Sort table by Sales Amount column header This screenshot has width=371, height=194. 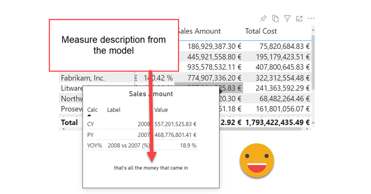(200, 31)
